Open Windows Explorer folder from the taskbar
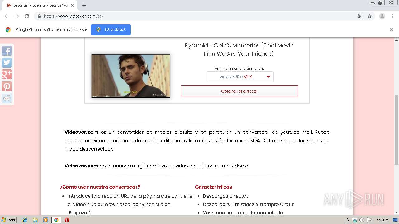This screenshot has width=399, height=224. [35, 220]
